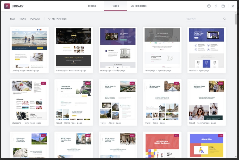Close the Library dialog
The image size is (239, 160).
(233, 6)
